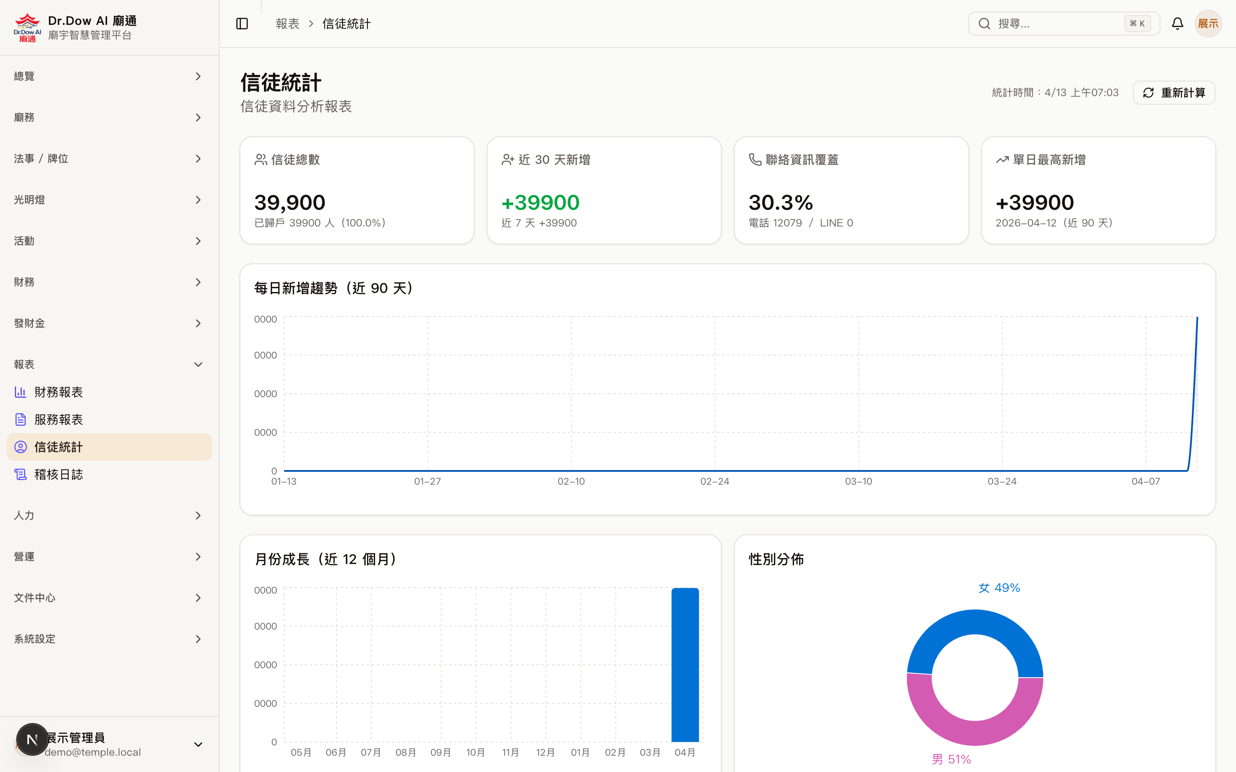Image resolution: width=1236 pixels, height=772 pixels.
Task: Expand the account chevron for 展示管理員
Action: pos(198,745)
